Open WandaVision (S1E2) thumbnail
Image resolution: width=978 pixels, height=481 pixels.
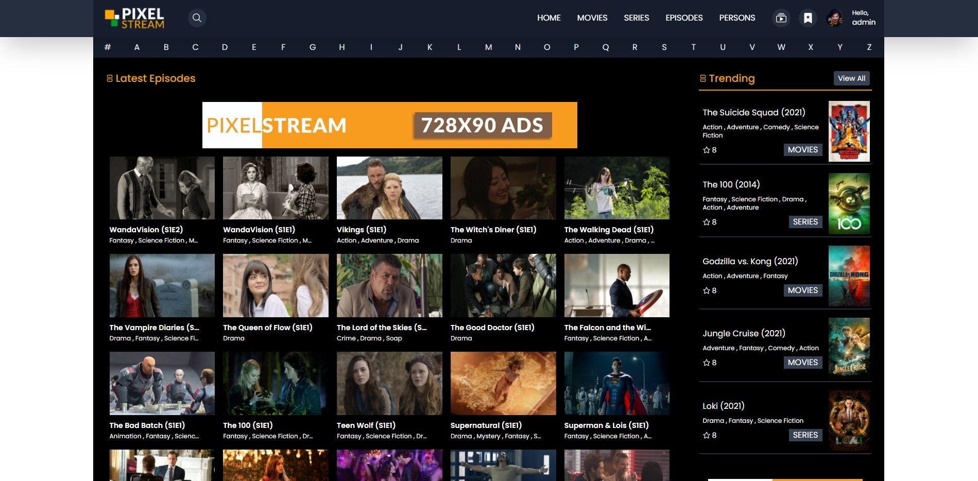pyautogui.click(x=162, y=188)
